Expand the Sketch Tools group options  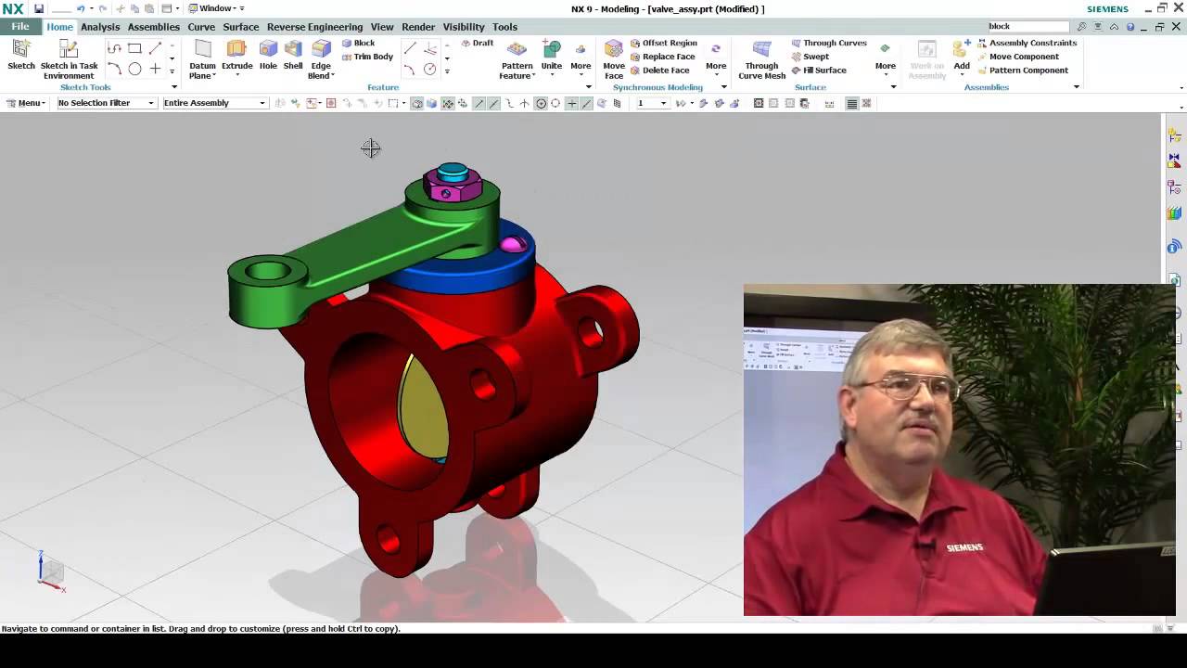pyautogui.click(x=174, y=87)
